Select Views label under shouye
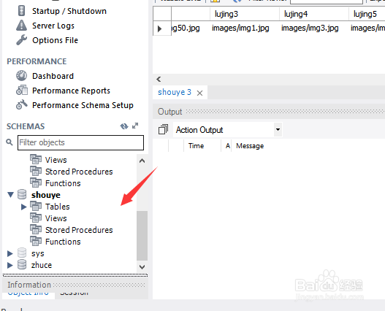385x311 pixels. pyautogui.click(x=56, y=218)
